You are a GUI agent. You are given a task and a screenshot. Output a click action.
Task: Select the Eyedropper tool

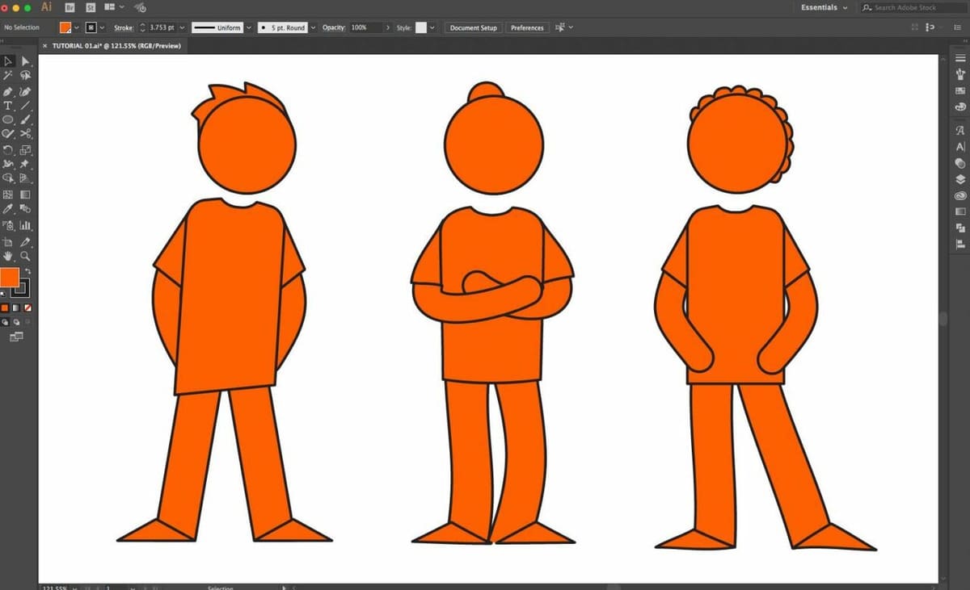(x=8, y=209)
